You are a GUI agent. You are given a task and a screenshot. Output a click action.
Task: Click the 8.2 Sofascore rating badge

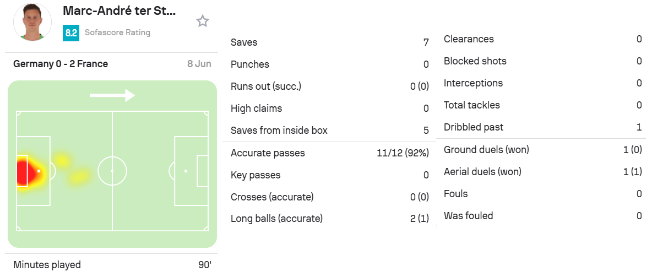click(x=71, y=33)
